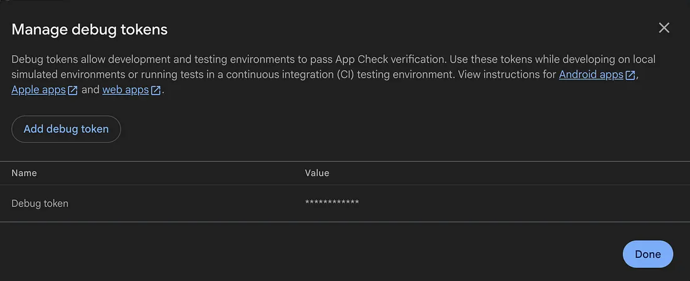Open the Apple apps instructions link
The width and height of the screenshot is (690, 281).
point(39,91)
